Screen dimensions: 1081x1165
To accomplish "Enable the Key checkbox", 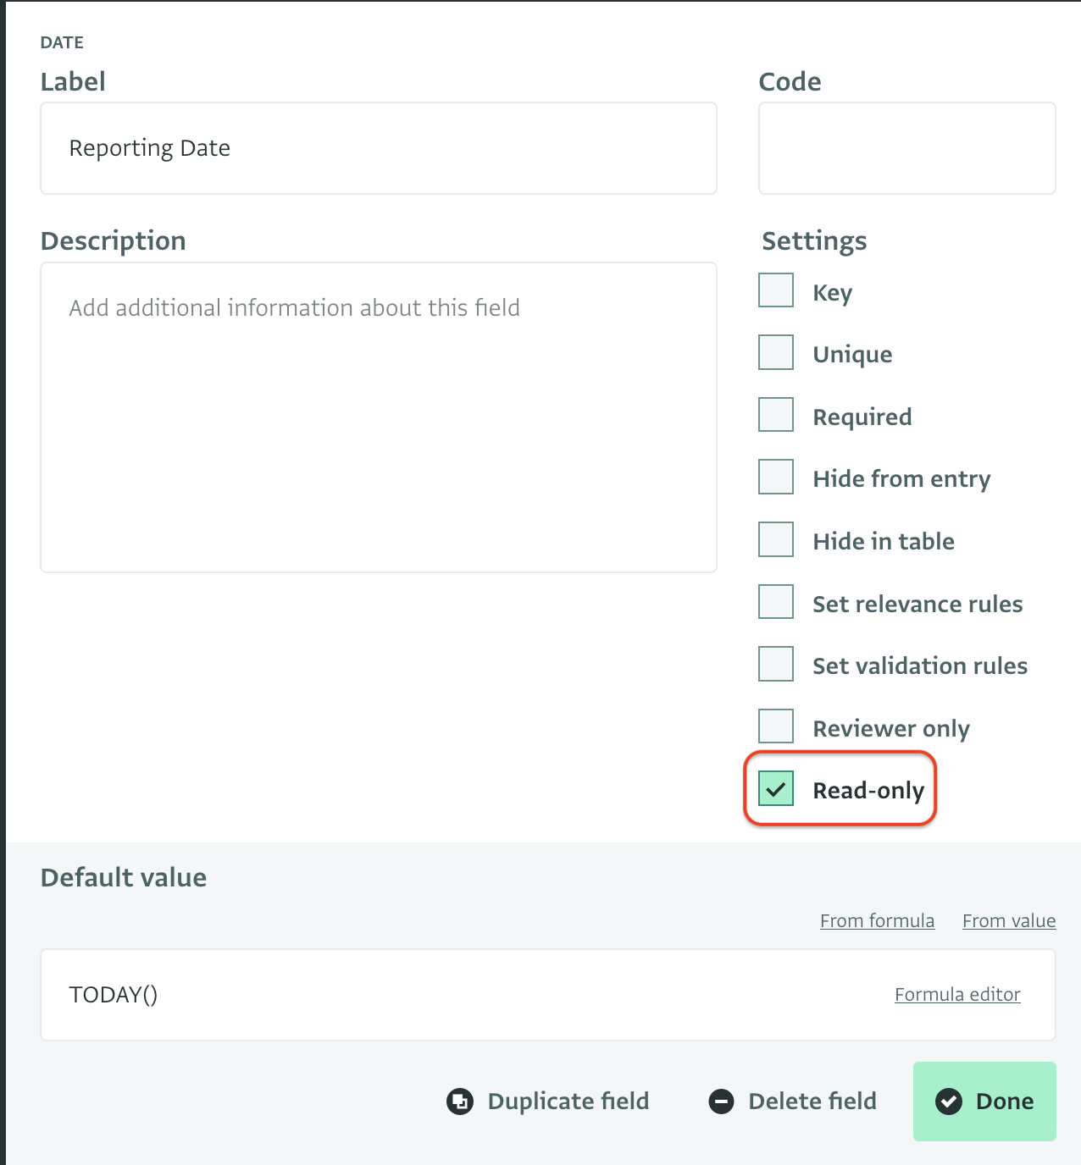I will (776, 290).
